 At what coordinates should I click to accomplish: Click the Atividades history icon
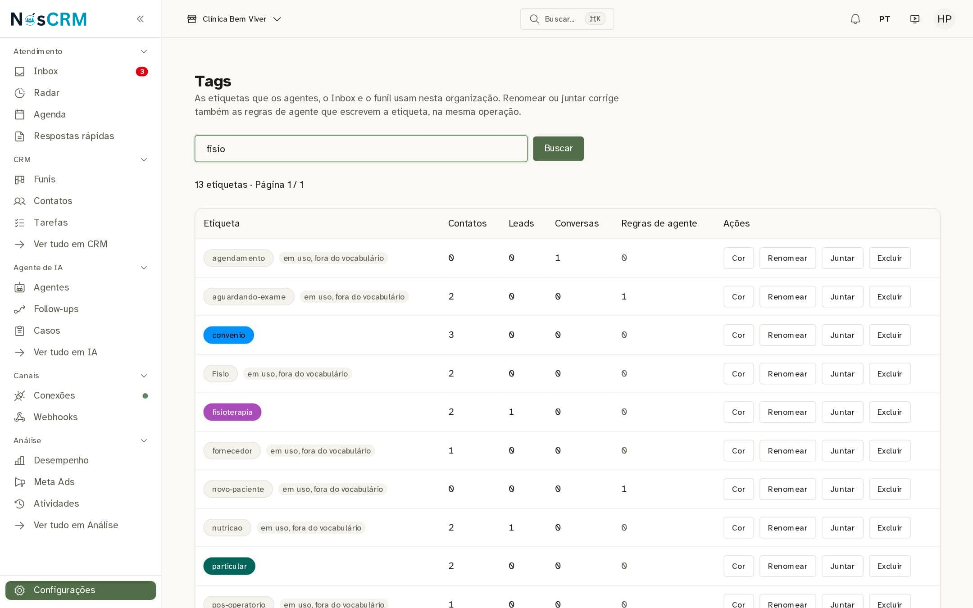tap(19, 504)
